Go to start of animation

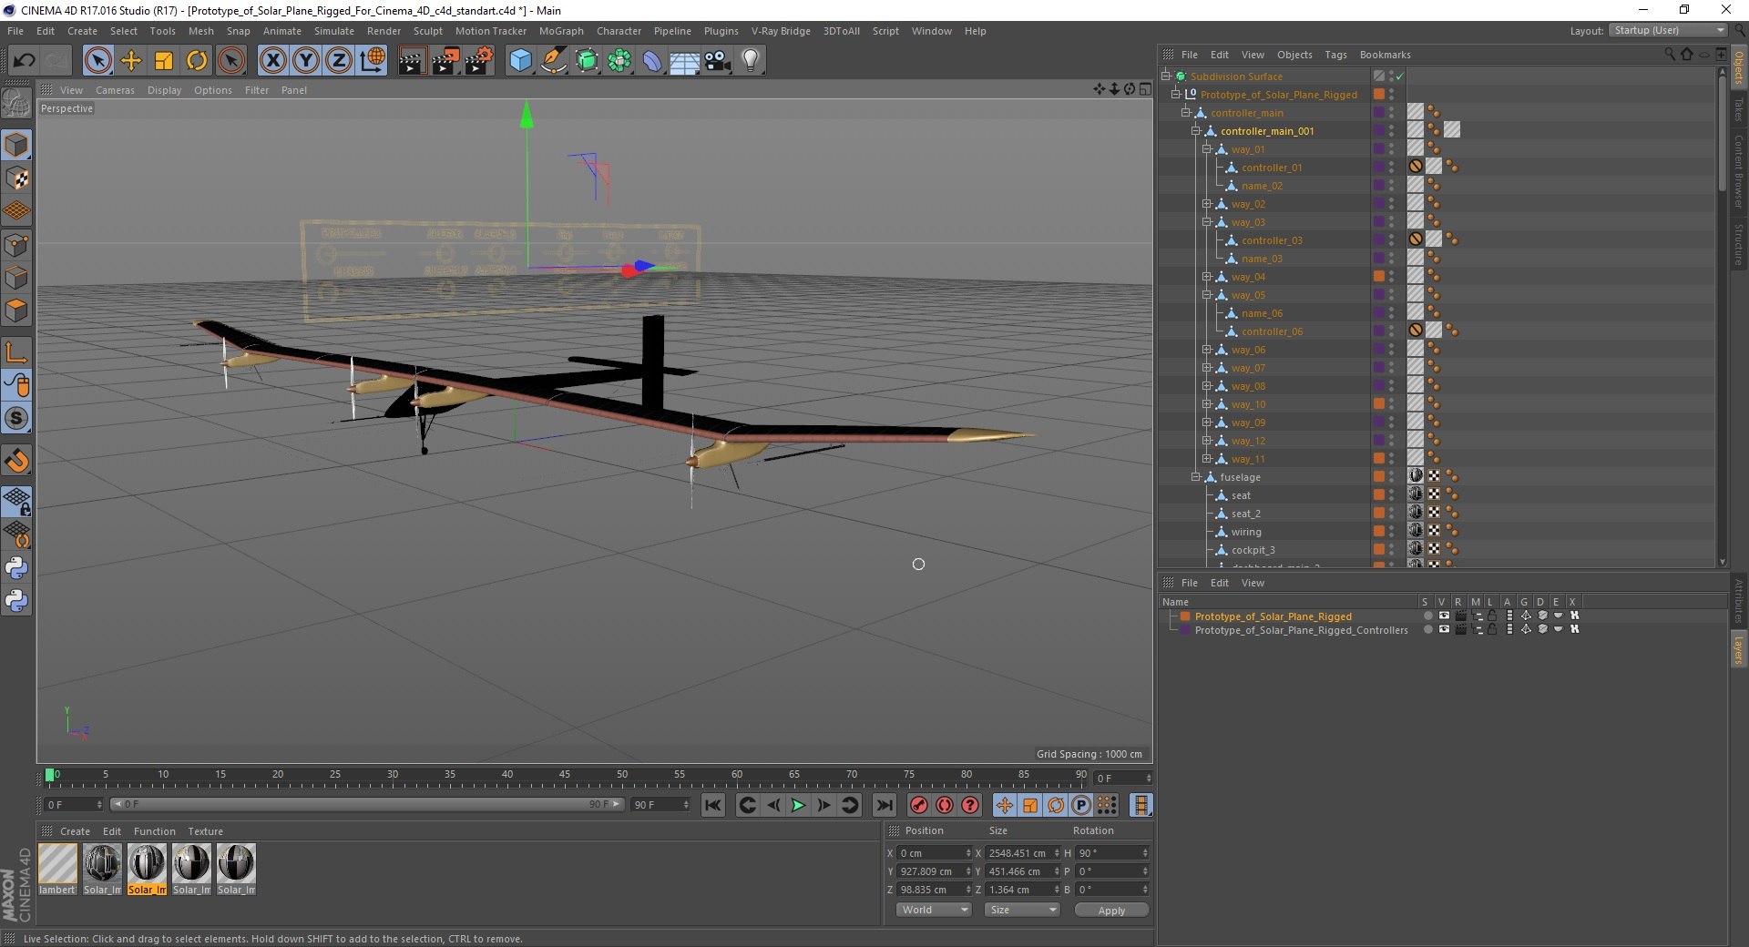pos(713,805)
